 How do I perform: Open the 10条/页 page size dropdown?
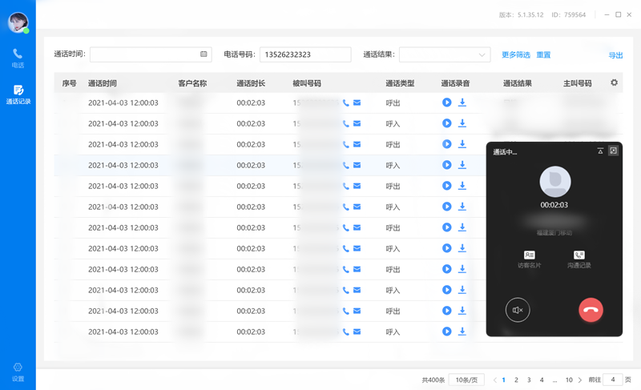coord(465,380)
